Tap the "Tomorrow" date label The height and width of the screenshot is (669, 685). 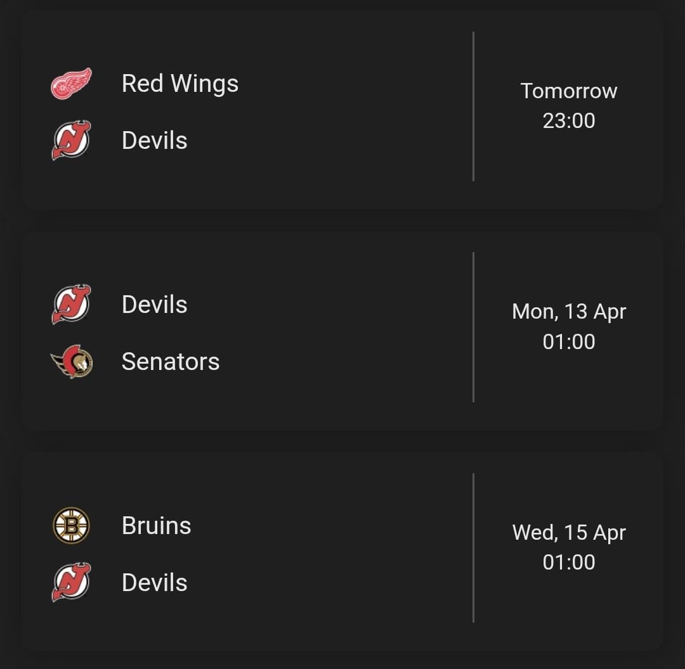pyautogui.click(x=569, y=91)
